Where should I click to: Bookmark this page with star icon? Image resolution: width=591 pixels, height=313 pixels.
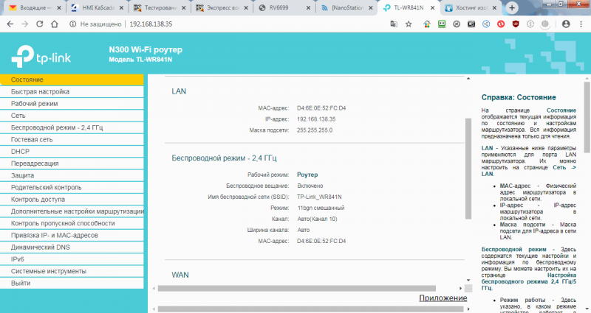pyautogui.click(x=409, y=24)
